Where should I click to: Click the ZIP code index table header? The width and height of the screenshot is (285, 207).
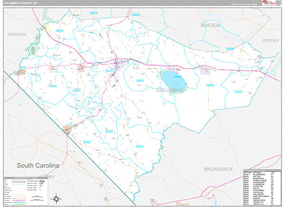(260, 172)
